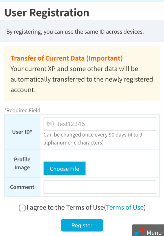The image size is (164, 236).
Task: Select the Transfer of Current Data heading
Action: pos(66,58)
